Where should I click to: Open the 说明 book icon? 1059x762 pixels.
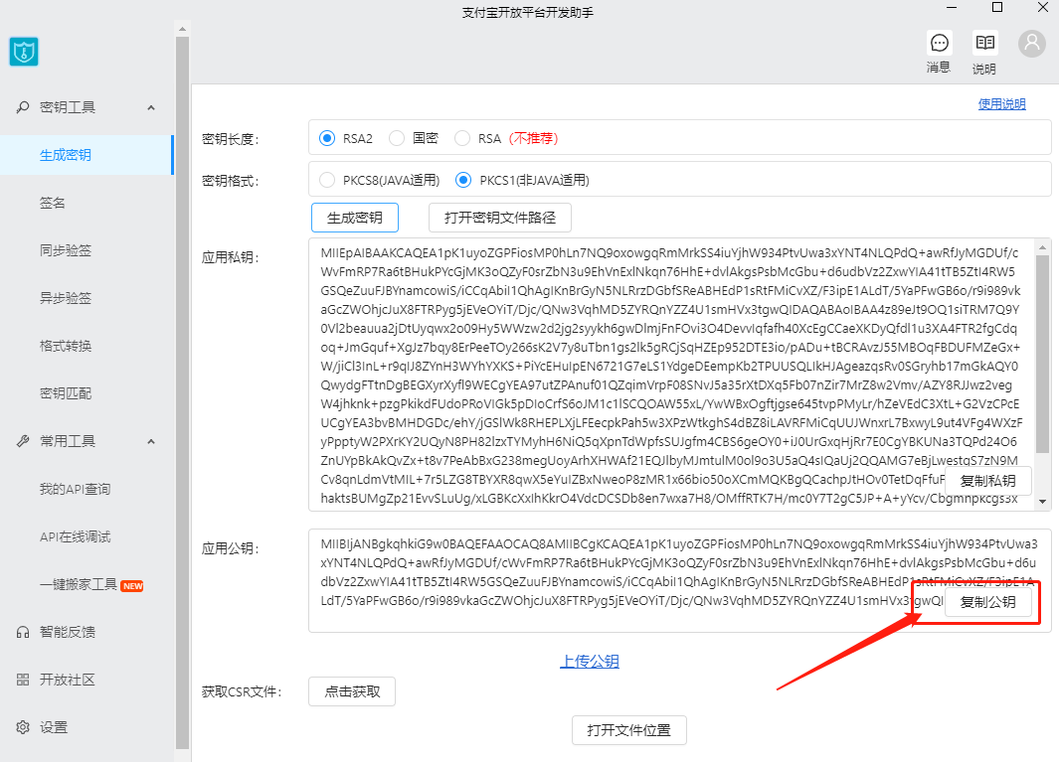(x=984, y=43)
